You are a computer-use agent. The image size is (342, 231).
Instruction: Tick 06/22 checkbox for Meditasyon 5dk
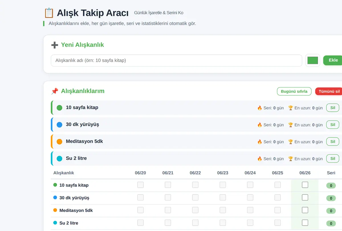[195, 210]
